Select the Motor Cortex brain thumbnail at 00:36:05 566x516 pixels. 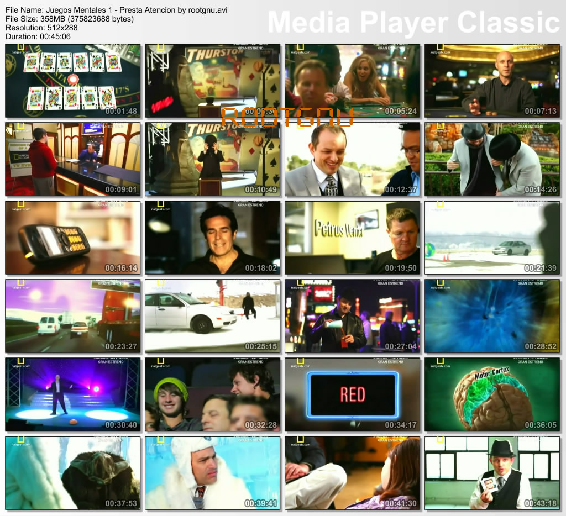pyautogui.click(x=492, y=394)
